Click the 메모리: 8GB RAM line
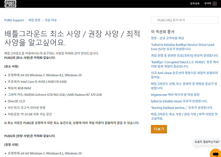 coord(19,88)
